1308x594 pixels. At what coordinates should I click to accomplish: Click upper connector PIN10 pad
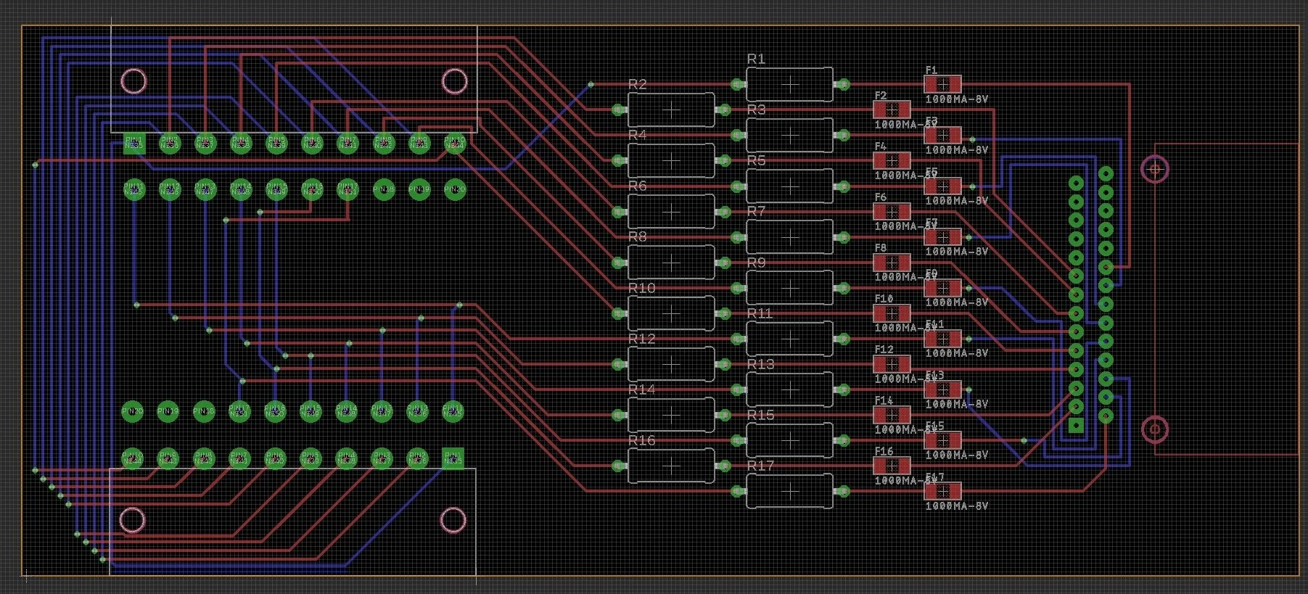[454, 143]
